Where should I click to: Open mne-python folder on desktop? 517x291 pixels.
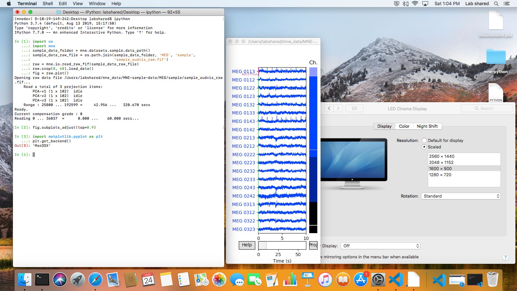(496, 61)
